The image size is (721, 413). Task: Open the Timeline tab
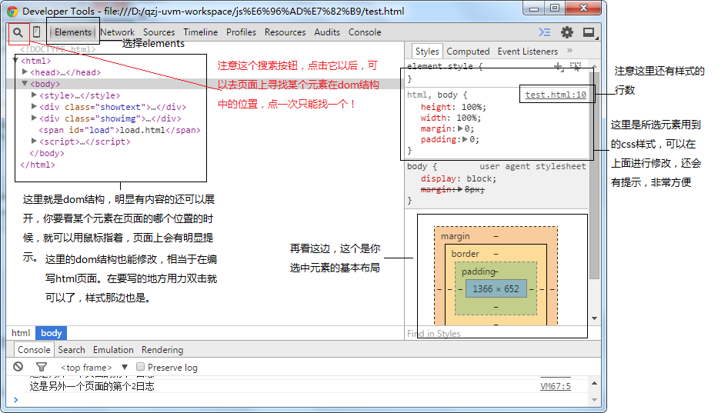point(201,32)
